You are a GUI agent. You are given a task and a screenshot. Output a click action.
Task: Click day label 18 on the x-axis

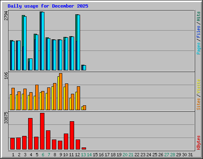(x=113, y=155)
